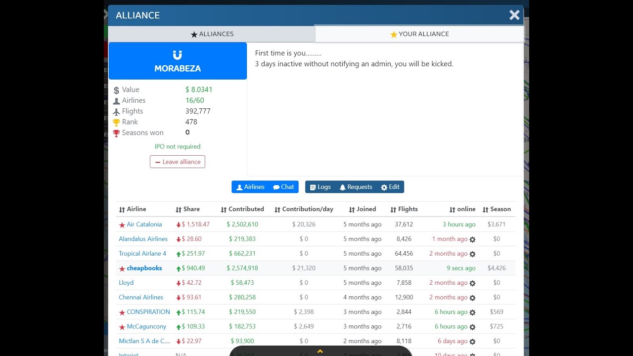Click the season value $4,426

[497, 268]
